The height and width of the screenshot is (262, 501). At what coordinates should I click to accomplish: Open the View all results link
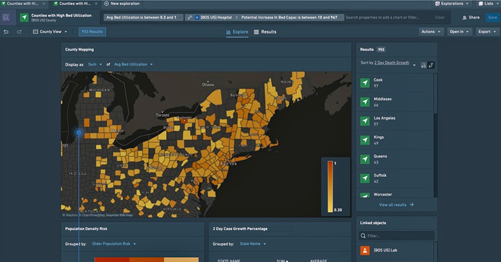coord(396,205)
